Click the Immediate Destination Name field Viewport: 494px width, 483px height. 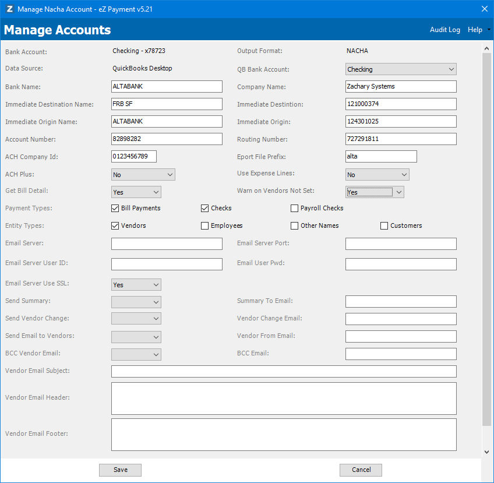tap(167, 104)
